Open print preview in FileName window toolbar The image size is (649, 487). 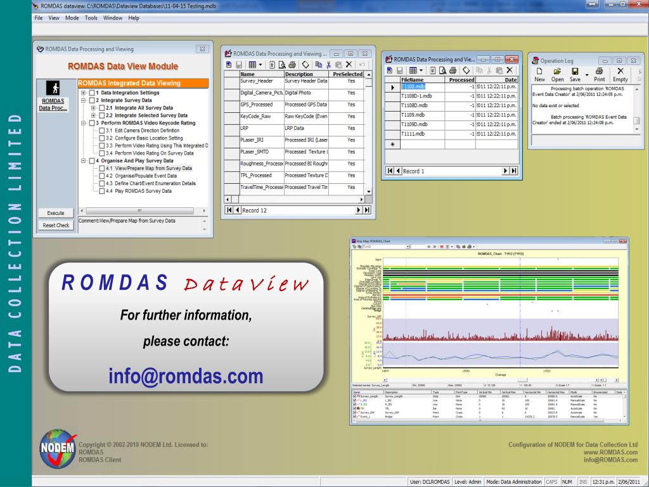point(442,70)
